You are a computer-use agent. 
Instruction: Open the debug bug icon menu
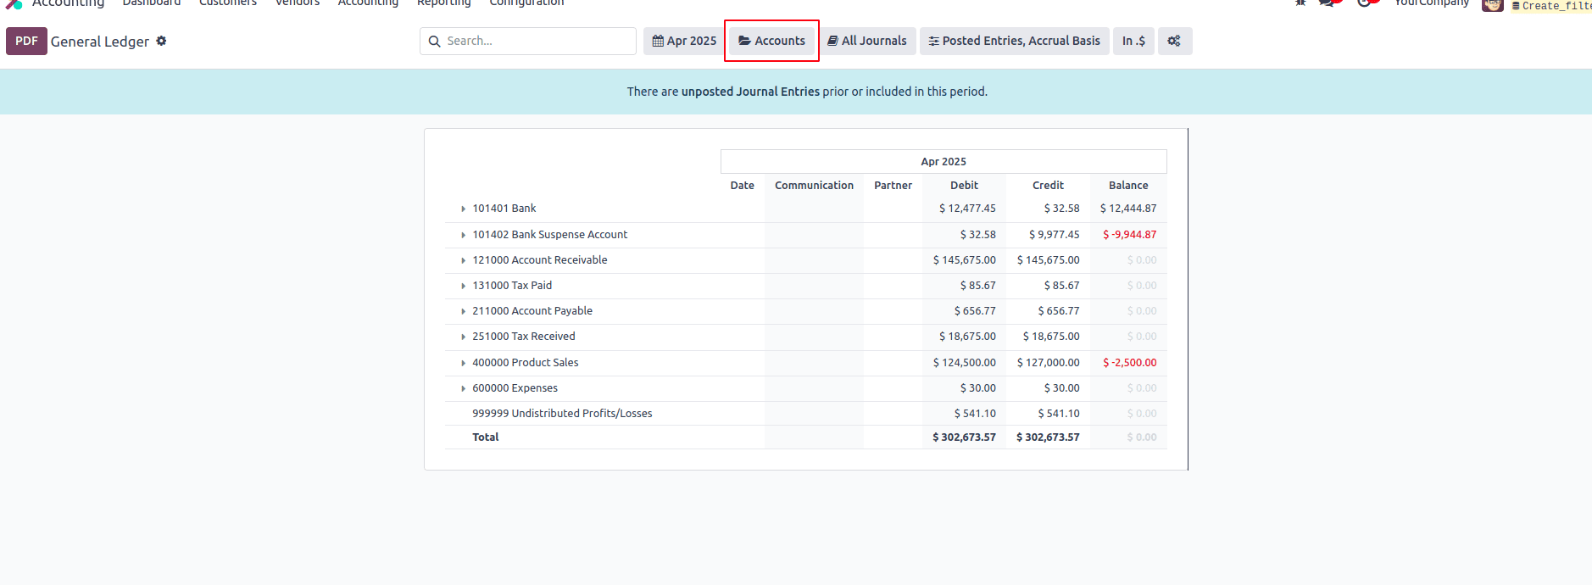[1300, 3]
